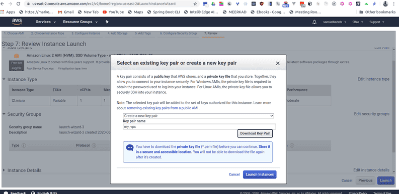Select the 7. Review step tab

point(211,33)
